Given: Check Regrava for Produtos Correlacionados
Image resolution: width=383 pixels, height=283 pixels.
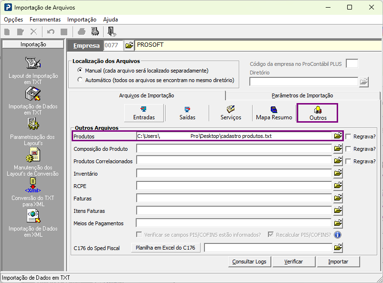Looking at the screenshot, I should point(349,161).
